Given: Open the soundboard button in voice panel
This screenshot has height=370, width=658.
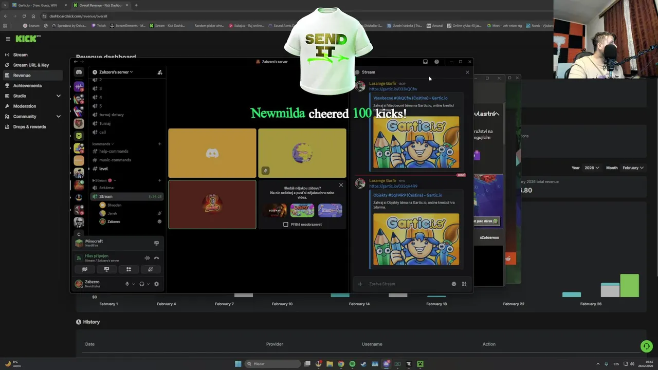Looking at the screenshot, I should [151, 269].
